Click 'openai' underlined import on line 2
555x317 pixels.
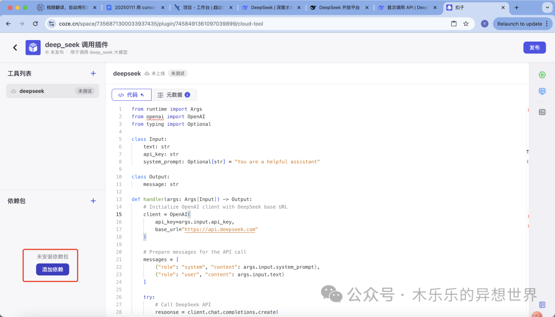[x=155, y=117]
